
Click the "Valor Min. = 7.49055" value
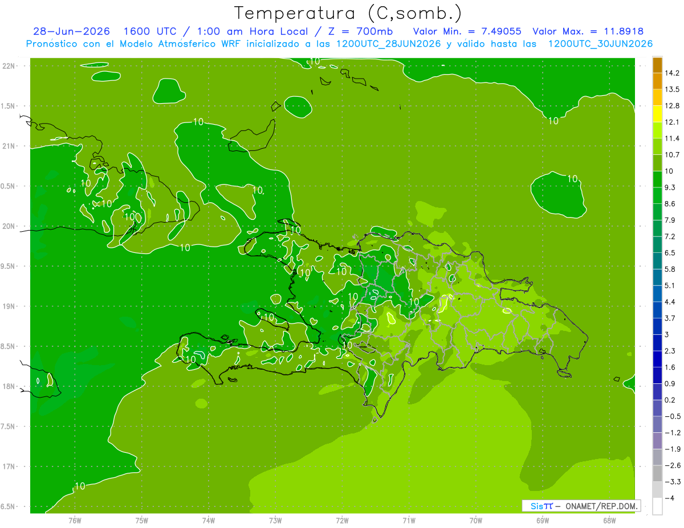click(x=467, y=31)
